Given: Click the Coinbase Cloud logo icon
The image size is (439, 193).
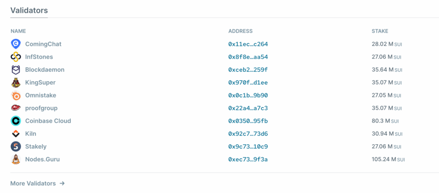Looking at the screenshot, I should (x=16, y=121).
